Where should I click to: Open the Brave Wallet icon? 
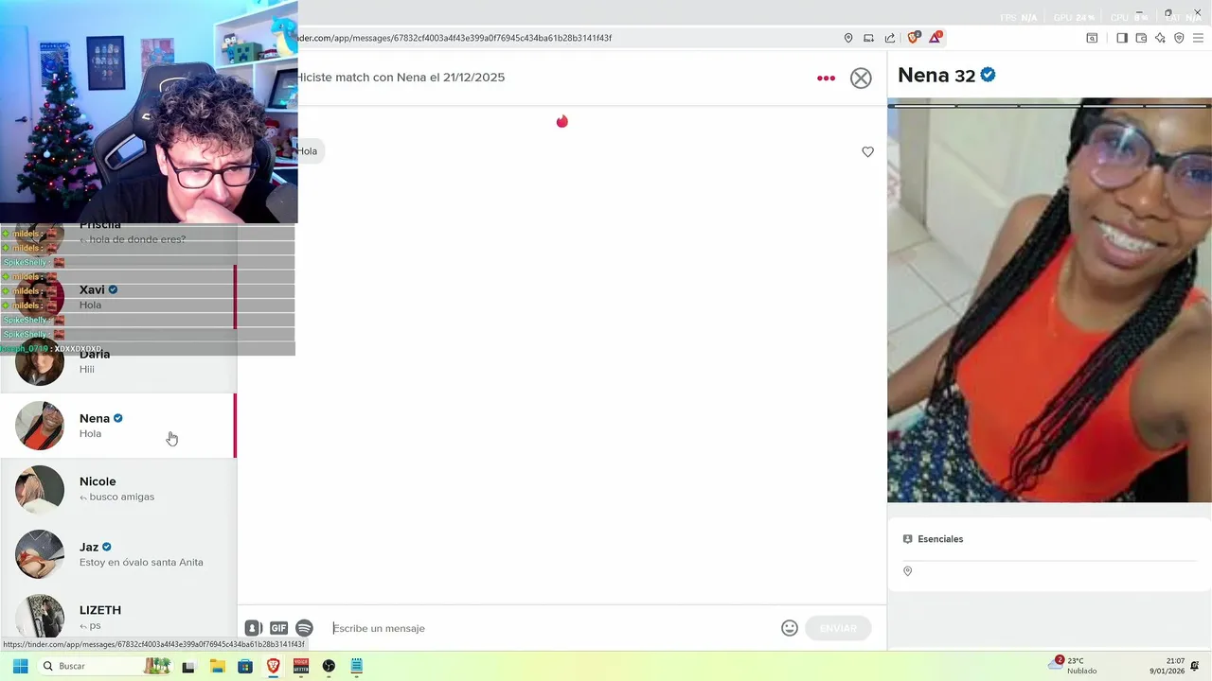click(1141, 38)
